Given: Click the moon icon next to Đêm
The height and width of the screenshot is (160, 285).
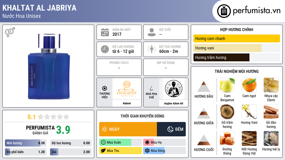Looking at the screenshot, I should (x=170, y=129).
